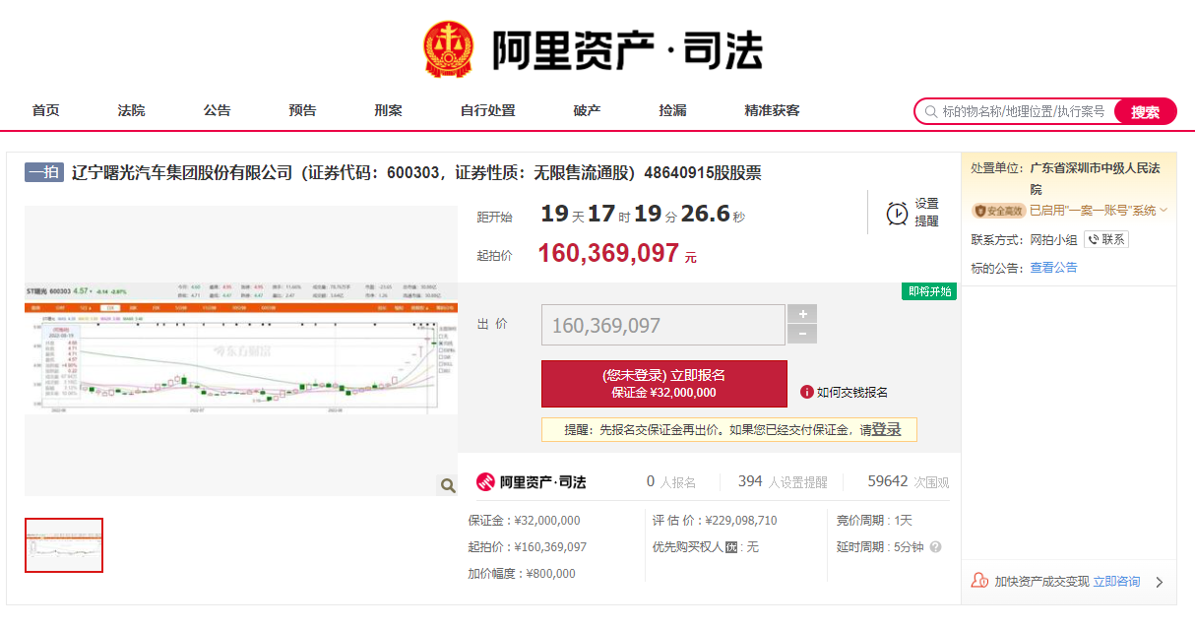Screen dimensions: 1195x628
Task: Expand the 加快资产成交变现 chevron arrow
Action: tap(1159, 582)
